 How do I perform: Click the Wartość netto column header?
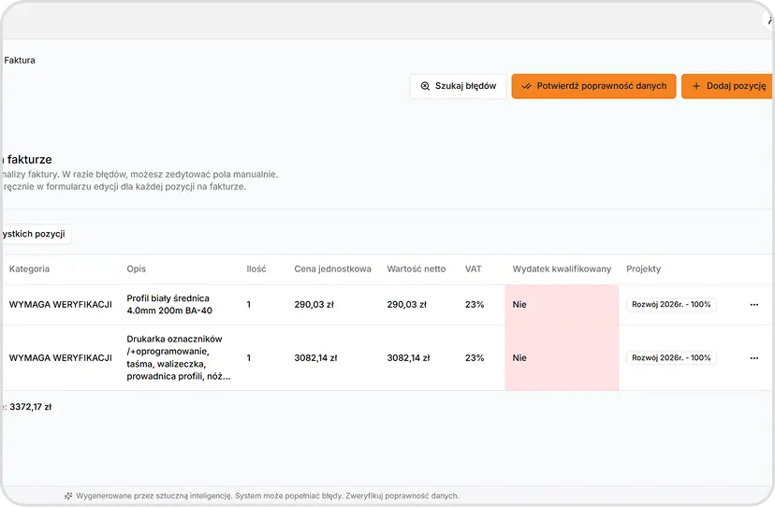click(417, 268)
